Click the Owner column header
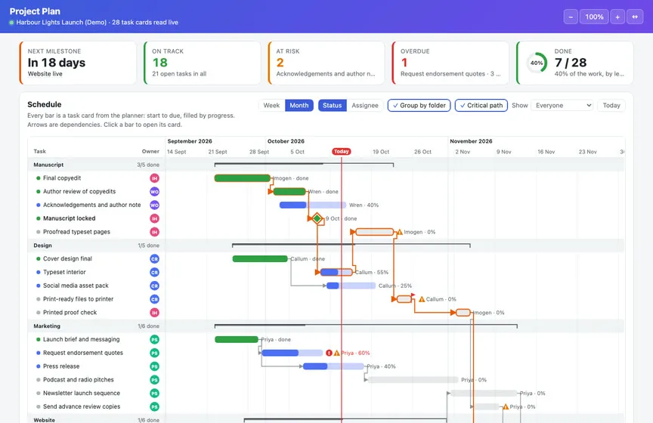The height and width of the screenshot is (423, 653). [150, 152]
